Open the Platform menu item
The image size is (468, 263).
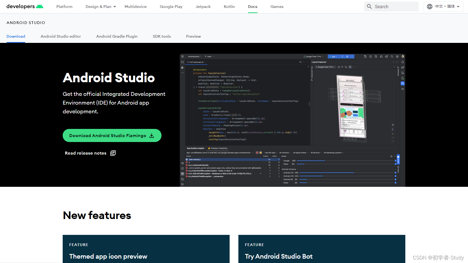pos(64,7)
